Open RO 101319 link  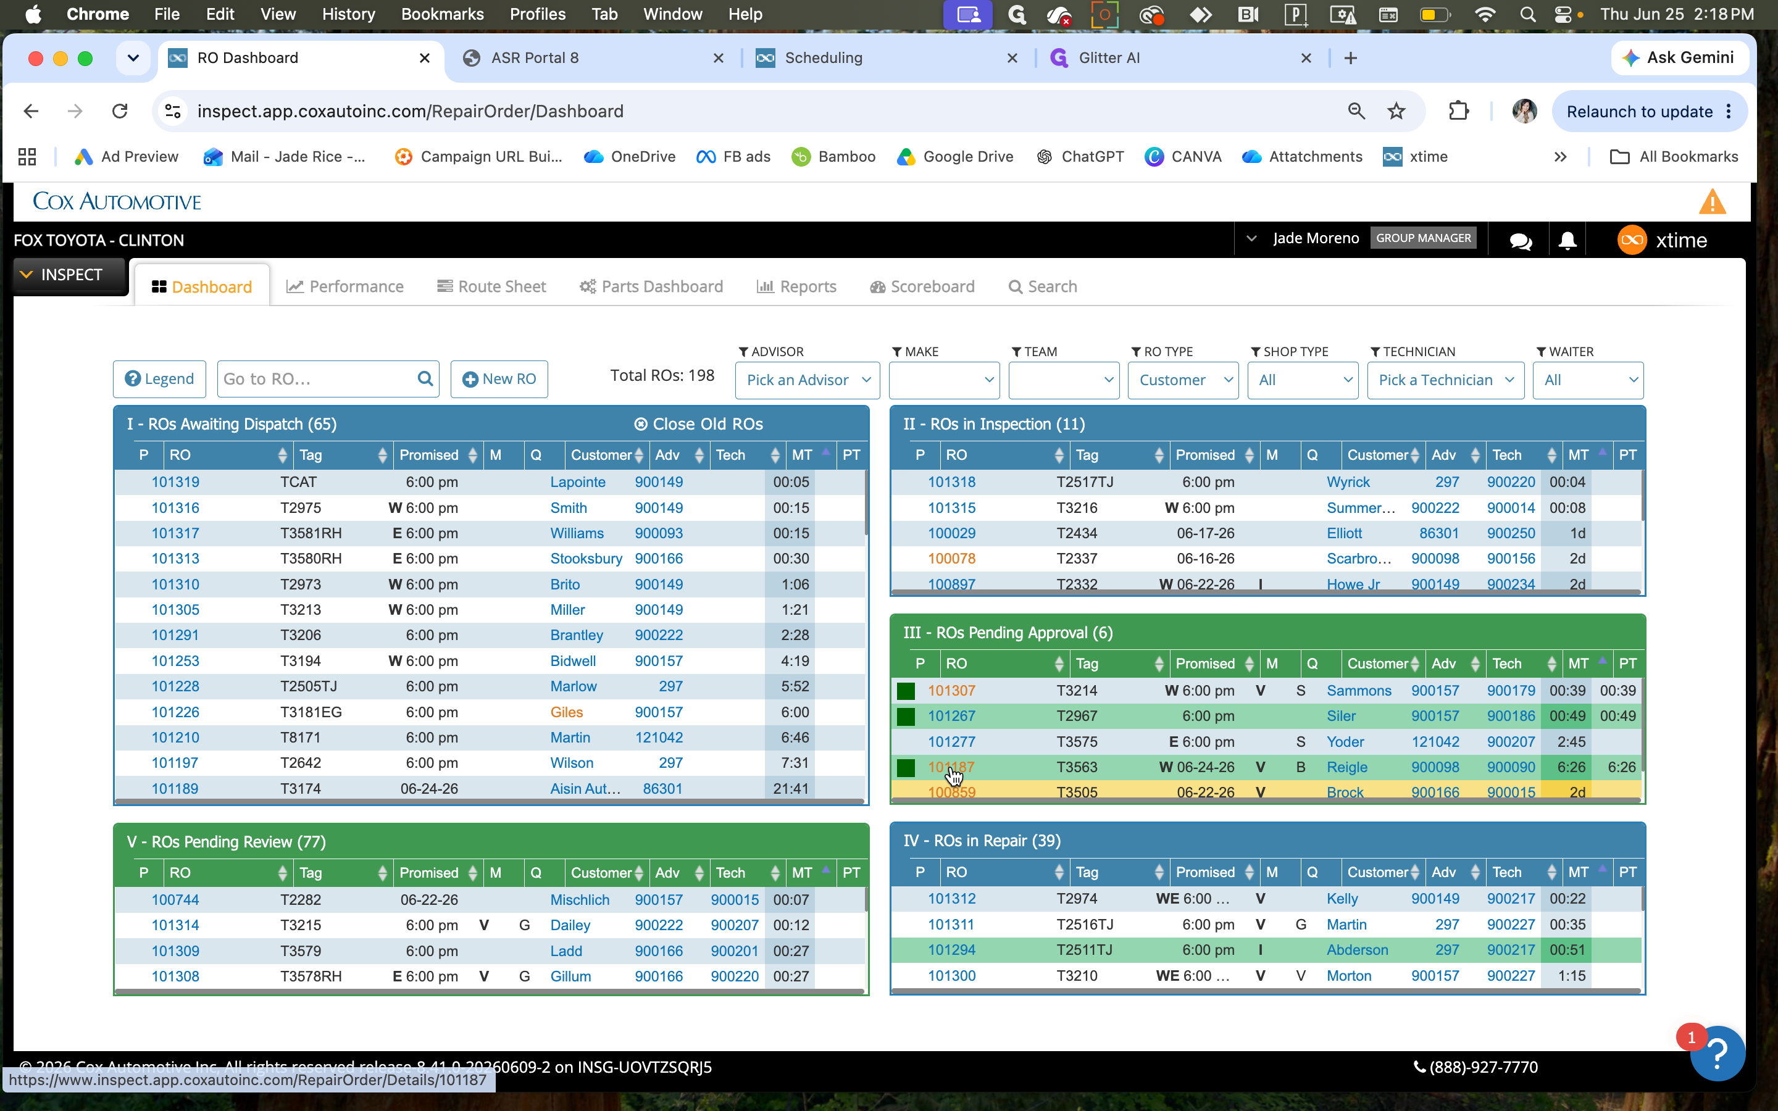pos(175,482)
